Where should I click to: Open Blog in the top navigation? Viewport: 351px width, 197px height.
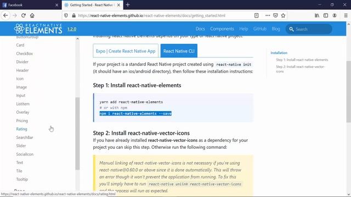(276, 29)
